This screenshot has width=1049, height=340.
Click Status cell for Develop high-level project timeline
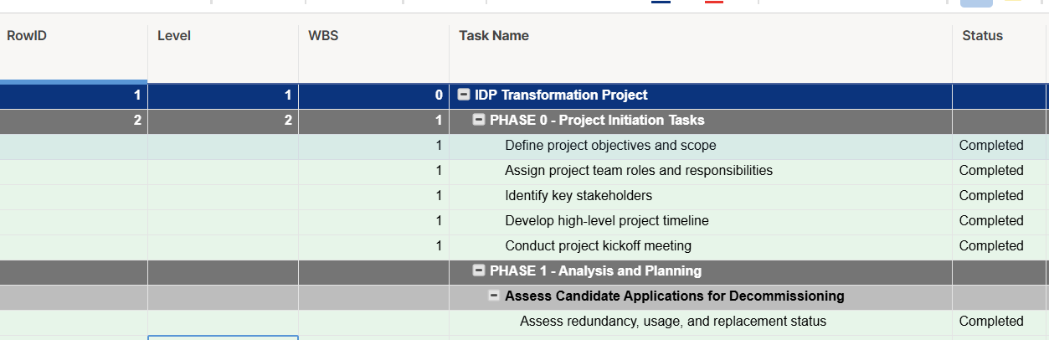(1000, 221)
